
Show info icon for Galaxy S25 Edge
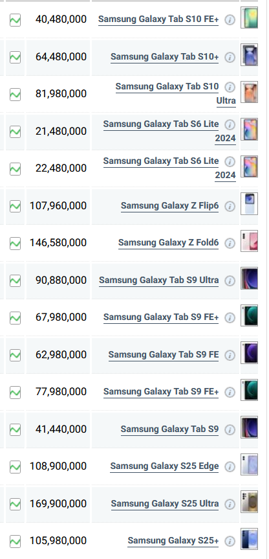[x=230, y=466]
